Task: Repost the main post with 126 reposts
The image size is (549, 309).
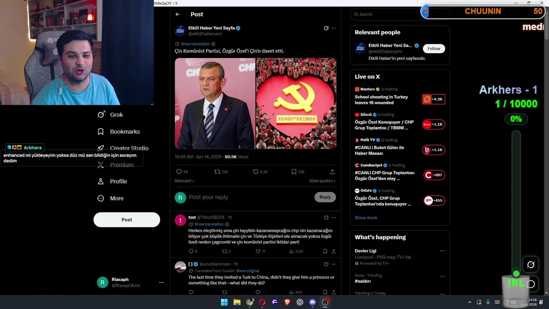Action: point(217,172)
